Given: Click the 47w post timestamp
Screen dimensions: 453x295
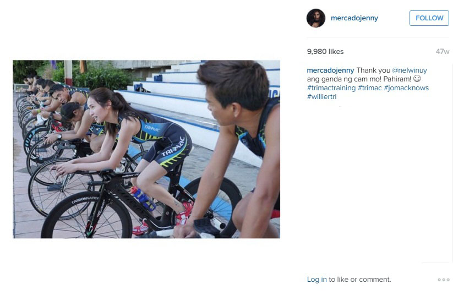Looking at the screenshot, I should pos(443,51).
